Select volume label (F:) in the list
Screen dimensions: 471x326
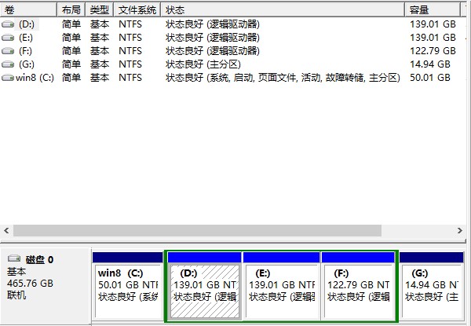25,51
